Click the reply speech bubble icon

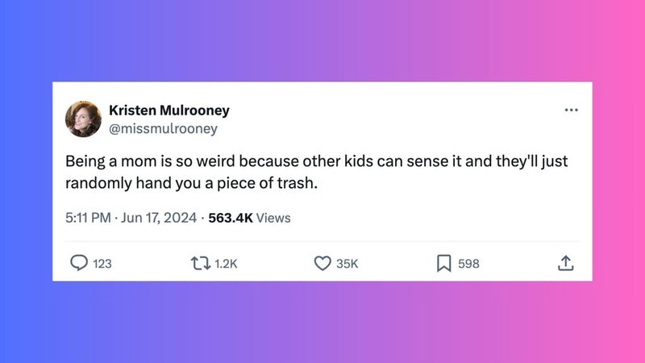tap(79, 264)
